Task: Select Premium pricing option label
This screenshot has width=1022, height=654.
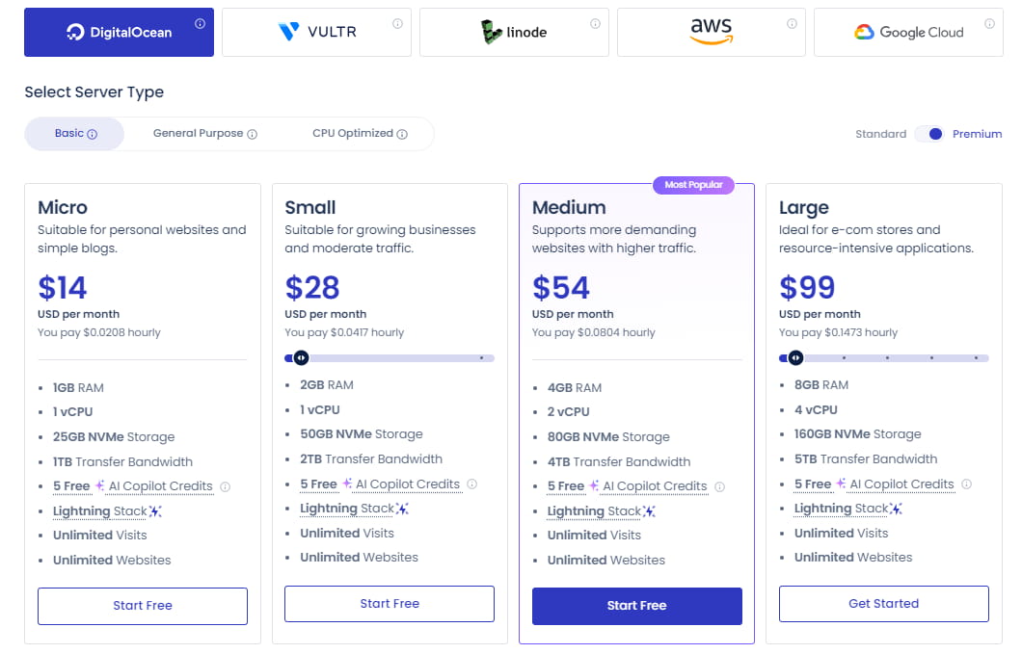Action: pyautogui.click(x=977, y=134)
